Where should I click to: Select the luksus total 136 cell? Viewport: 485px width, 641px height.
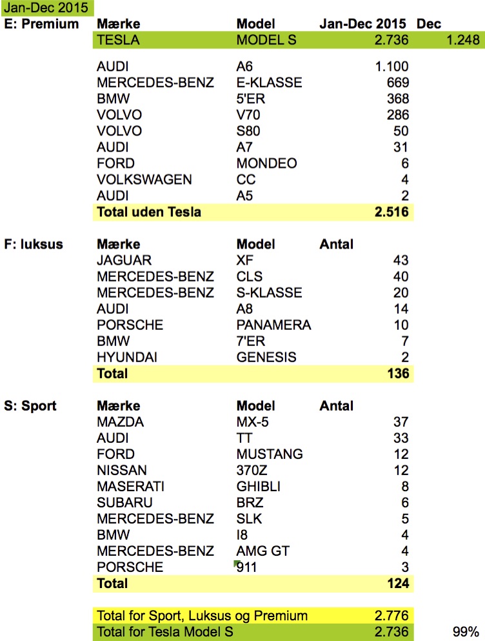tap(399, 373)
